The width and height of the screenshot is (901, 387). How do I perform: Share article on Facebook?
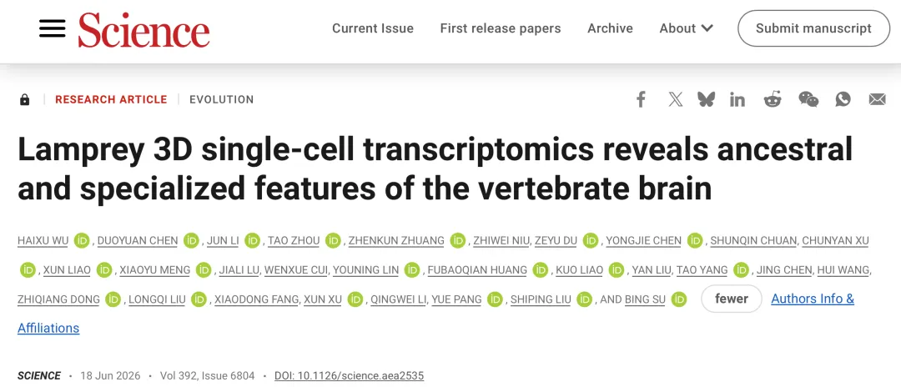pyautogui.click(x=641, y=99)
